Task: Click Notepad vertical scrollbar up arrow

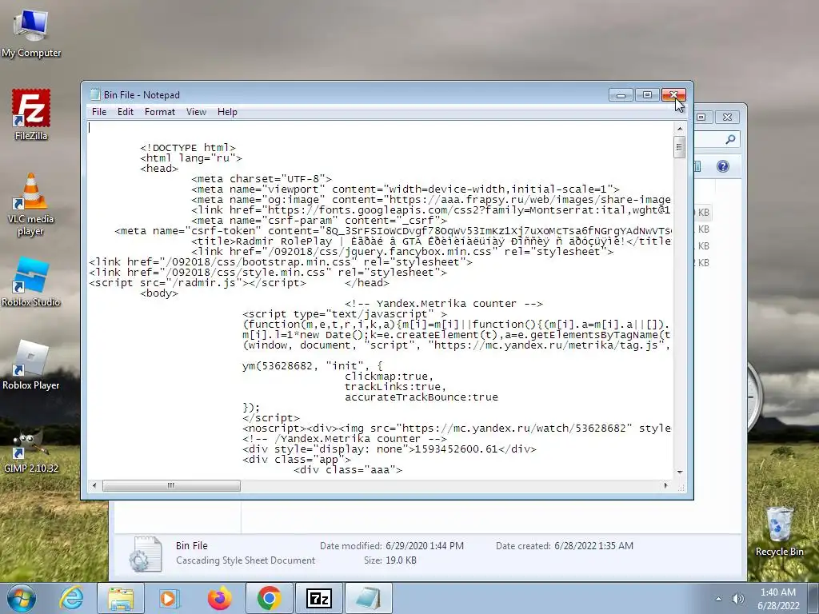Action: pyautogui.click(x=680, y=129)
